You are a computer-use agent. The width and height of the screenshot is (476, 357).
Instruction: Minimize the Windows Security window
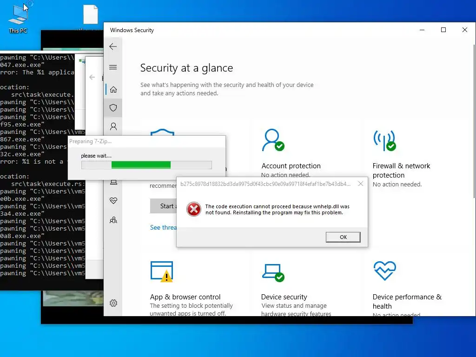tap(422, 30)
